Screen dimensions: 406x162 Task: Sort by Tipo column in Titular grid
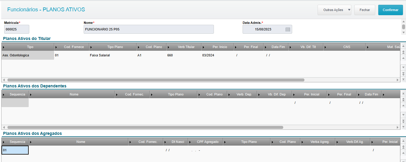click(28, 47)
